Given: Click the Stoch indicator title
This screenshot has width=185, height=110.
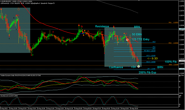Looking at the screenshot, I should 9,96.
